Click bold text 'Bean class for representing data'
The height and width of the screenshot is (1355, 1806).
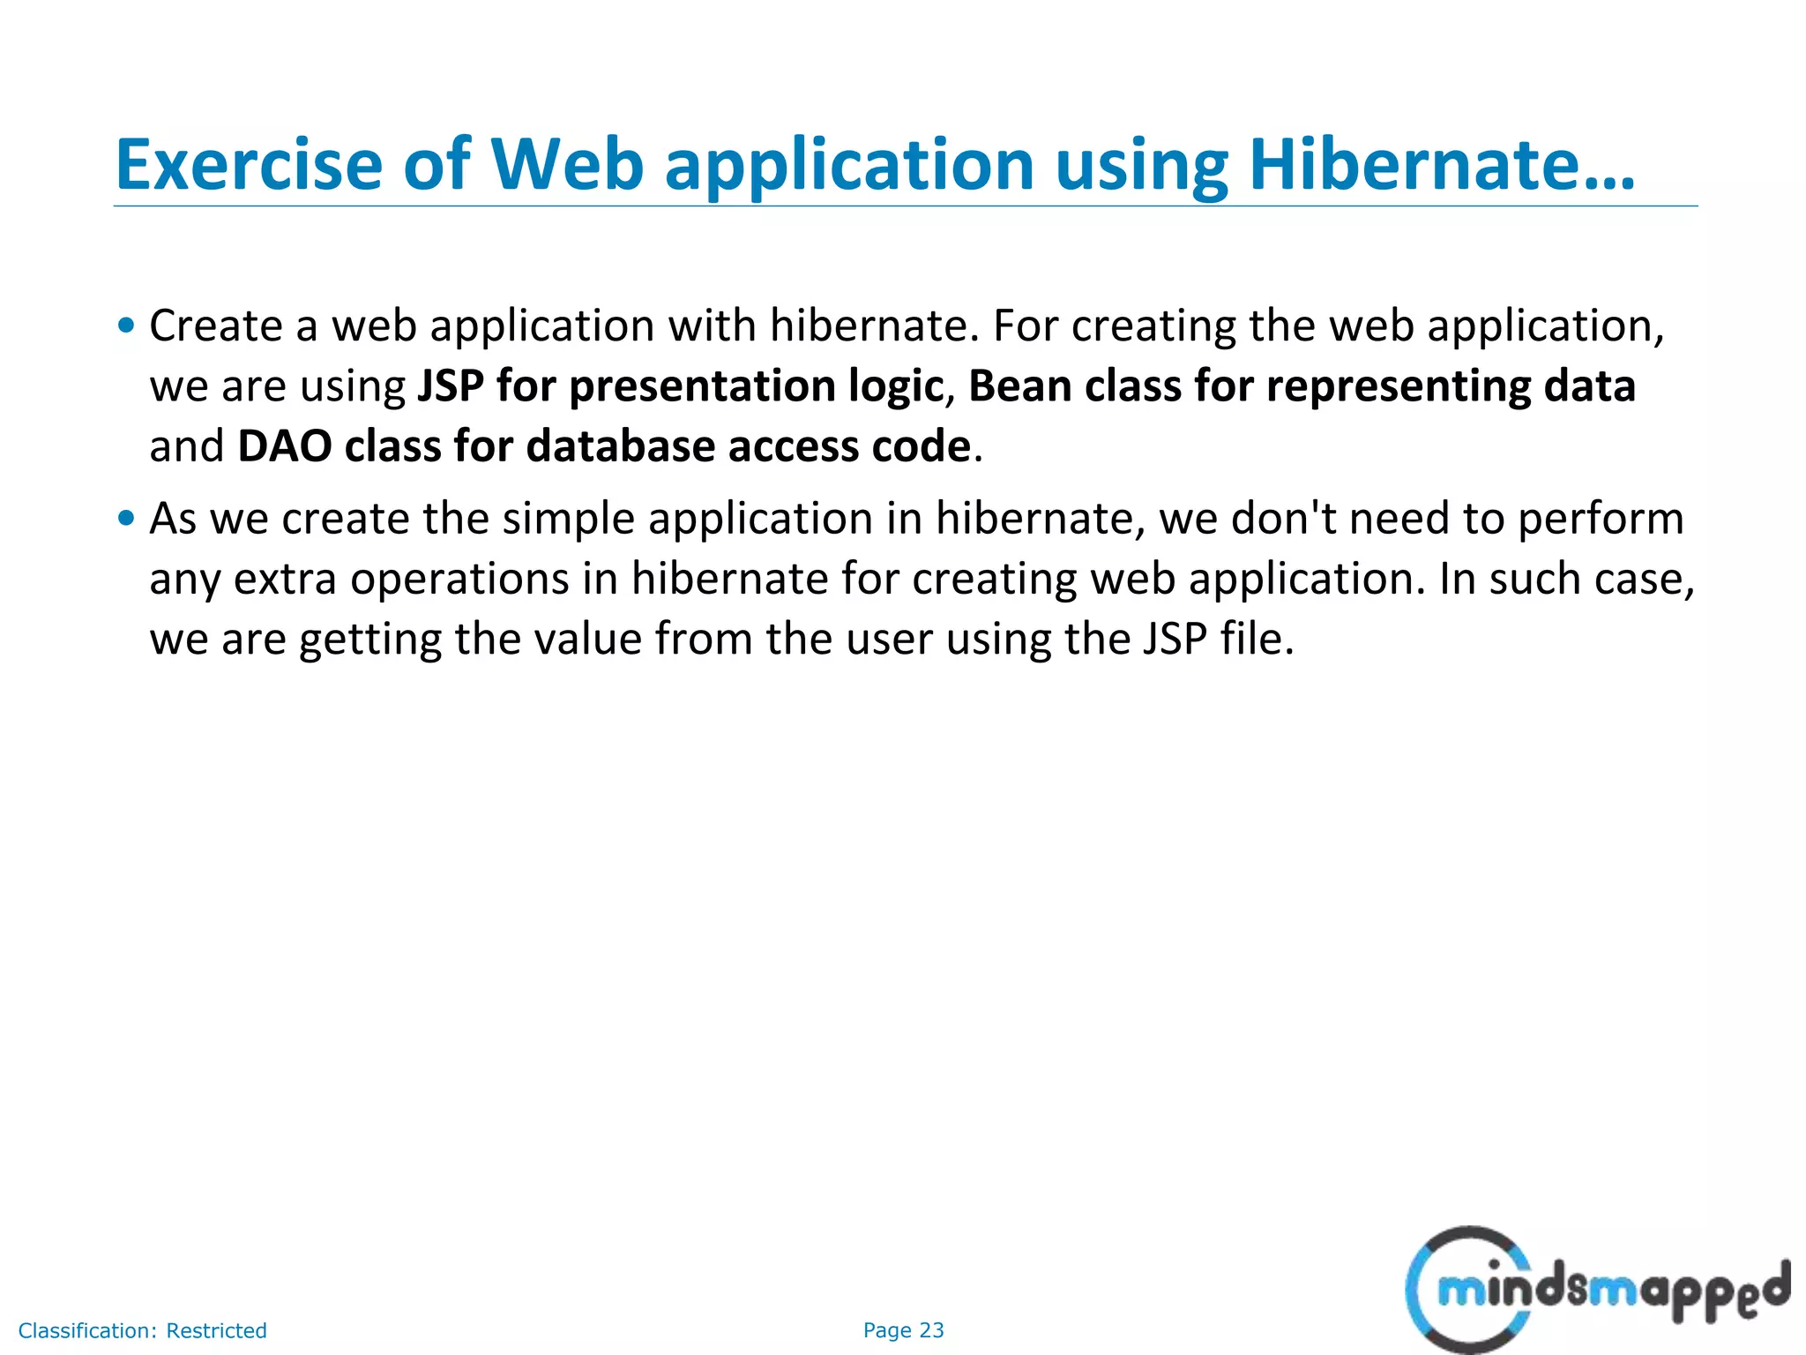[1302, 386]
